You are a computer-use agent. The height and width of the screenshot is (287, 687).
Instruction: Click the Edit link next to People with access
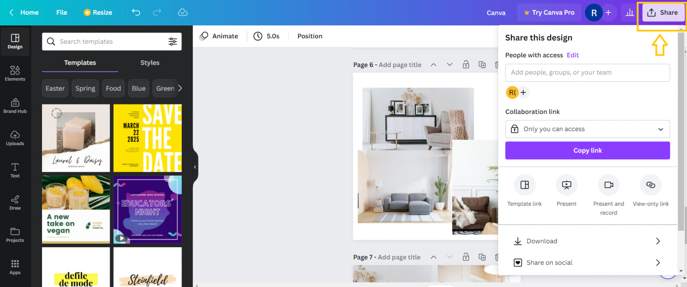[573, 55]
